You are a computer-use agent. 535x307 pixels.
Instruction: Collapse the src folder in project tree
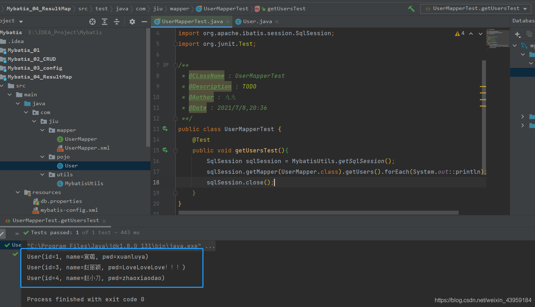click(2, 86)
